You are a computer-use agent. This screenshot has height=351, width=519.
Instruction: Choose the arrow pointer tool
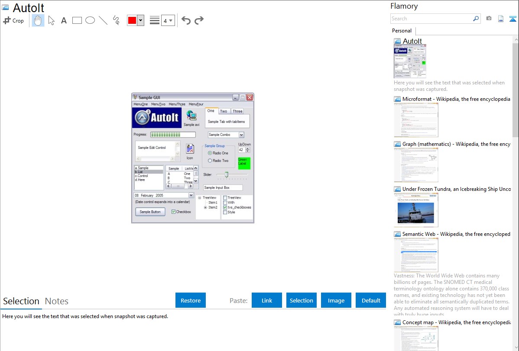click(51, 20)
